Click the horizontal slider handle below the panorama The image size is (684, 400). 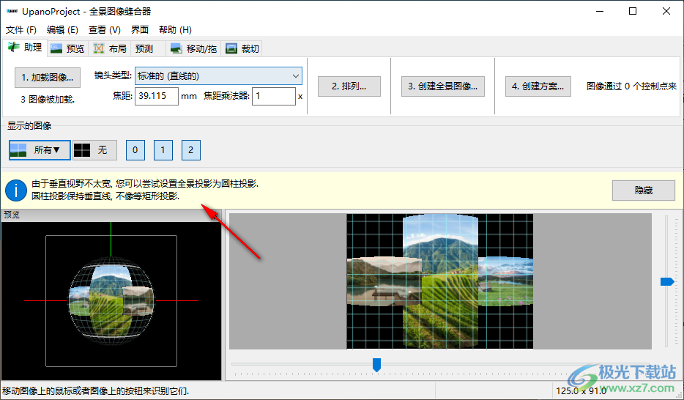click(x=377, y=365)
